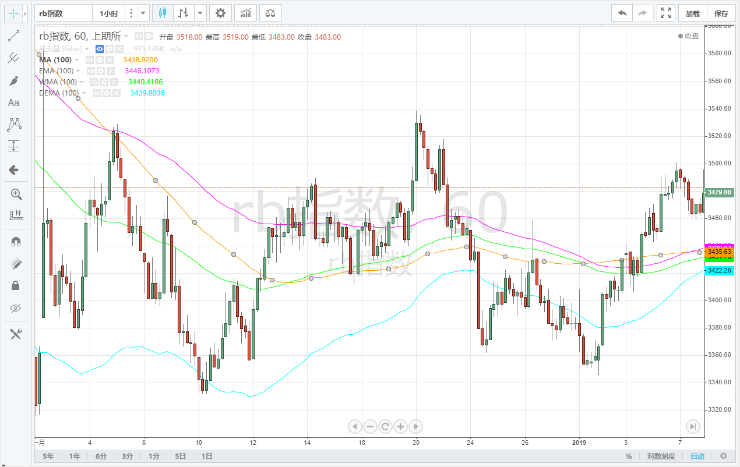The height and width of the screenshot is (467, 740).
Task: Click the 保存 save button
Action: [721, 13]
